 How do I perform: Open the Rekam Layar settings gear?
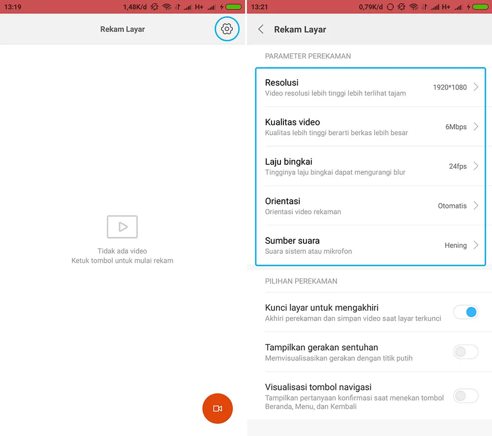227,29
